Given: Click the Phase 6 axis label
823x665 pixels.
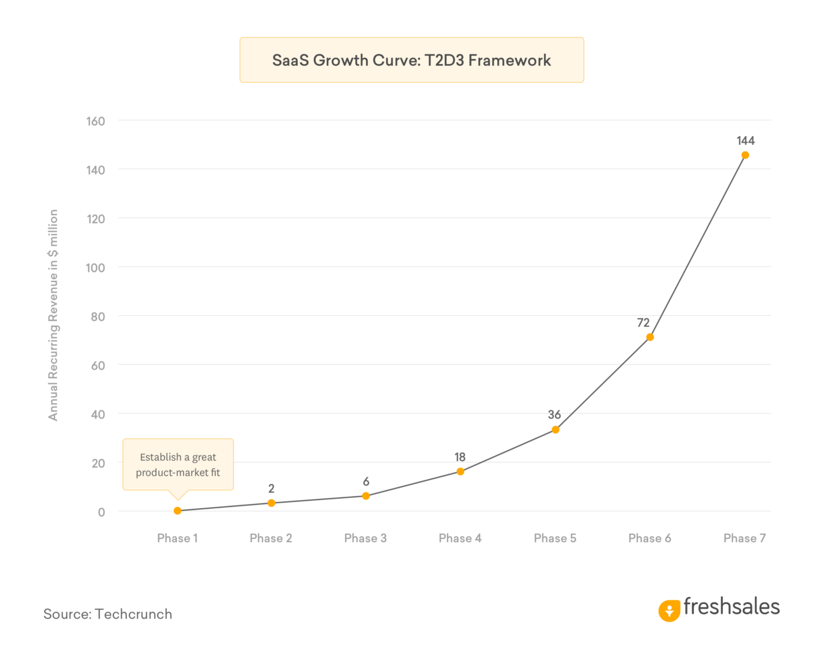Looking at the screenshot, I should [x=650, y=538].
